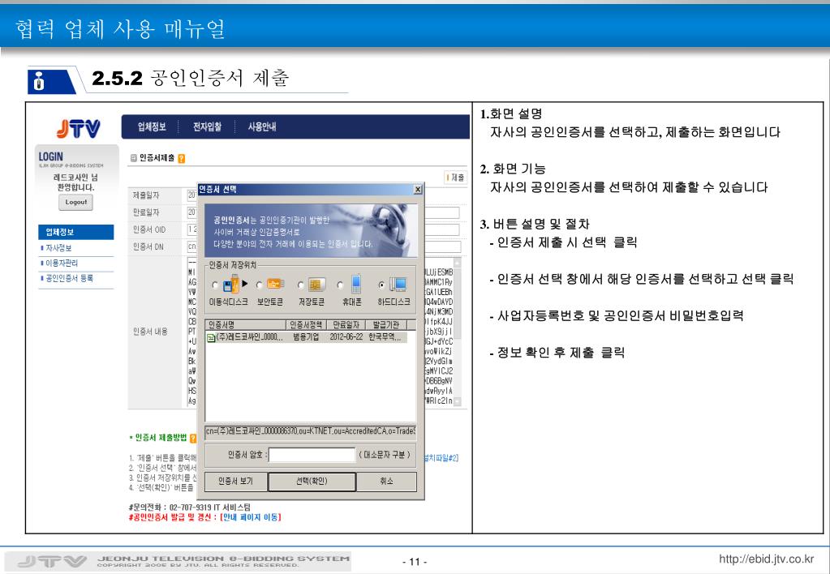Close the 인증서 선택 dialog
830x574 pixels.
[418, 190]
